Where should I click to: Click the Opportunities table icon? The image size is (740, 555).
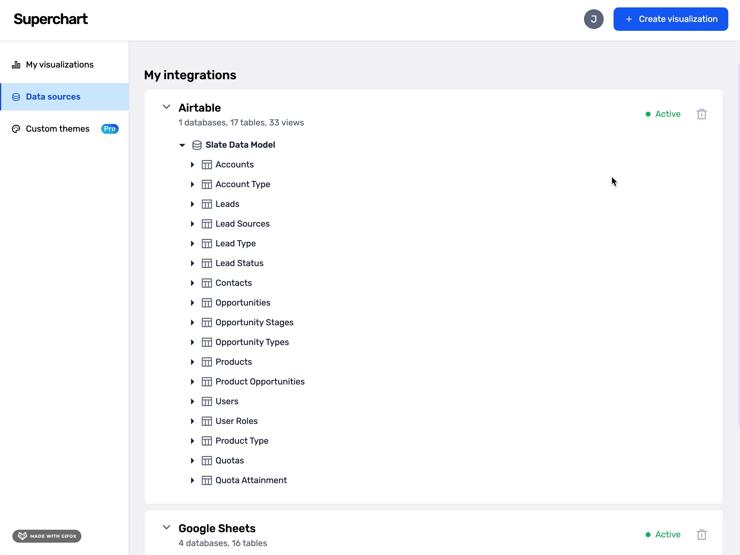[207, 303]
